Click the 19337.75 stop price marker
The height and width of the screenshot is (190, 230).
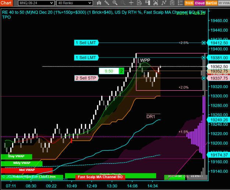pos(219,78)
